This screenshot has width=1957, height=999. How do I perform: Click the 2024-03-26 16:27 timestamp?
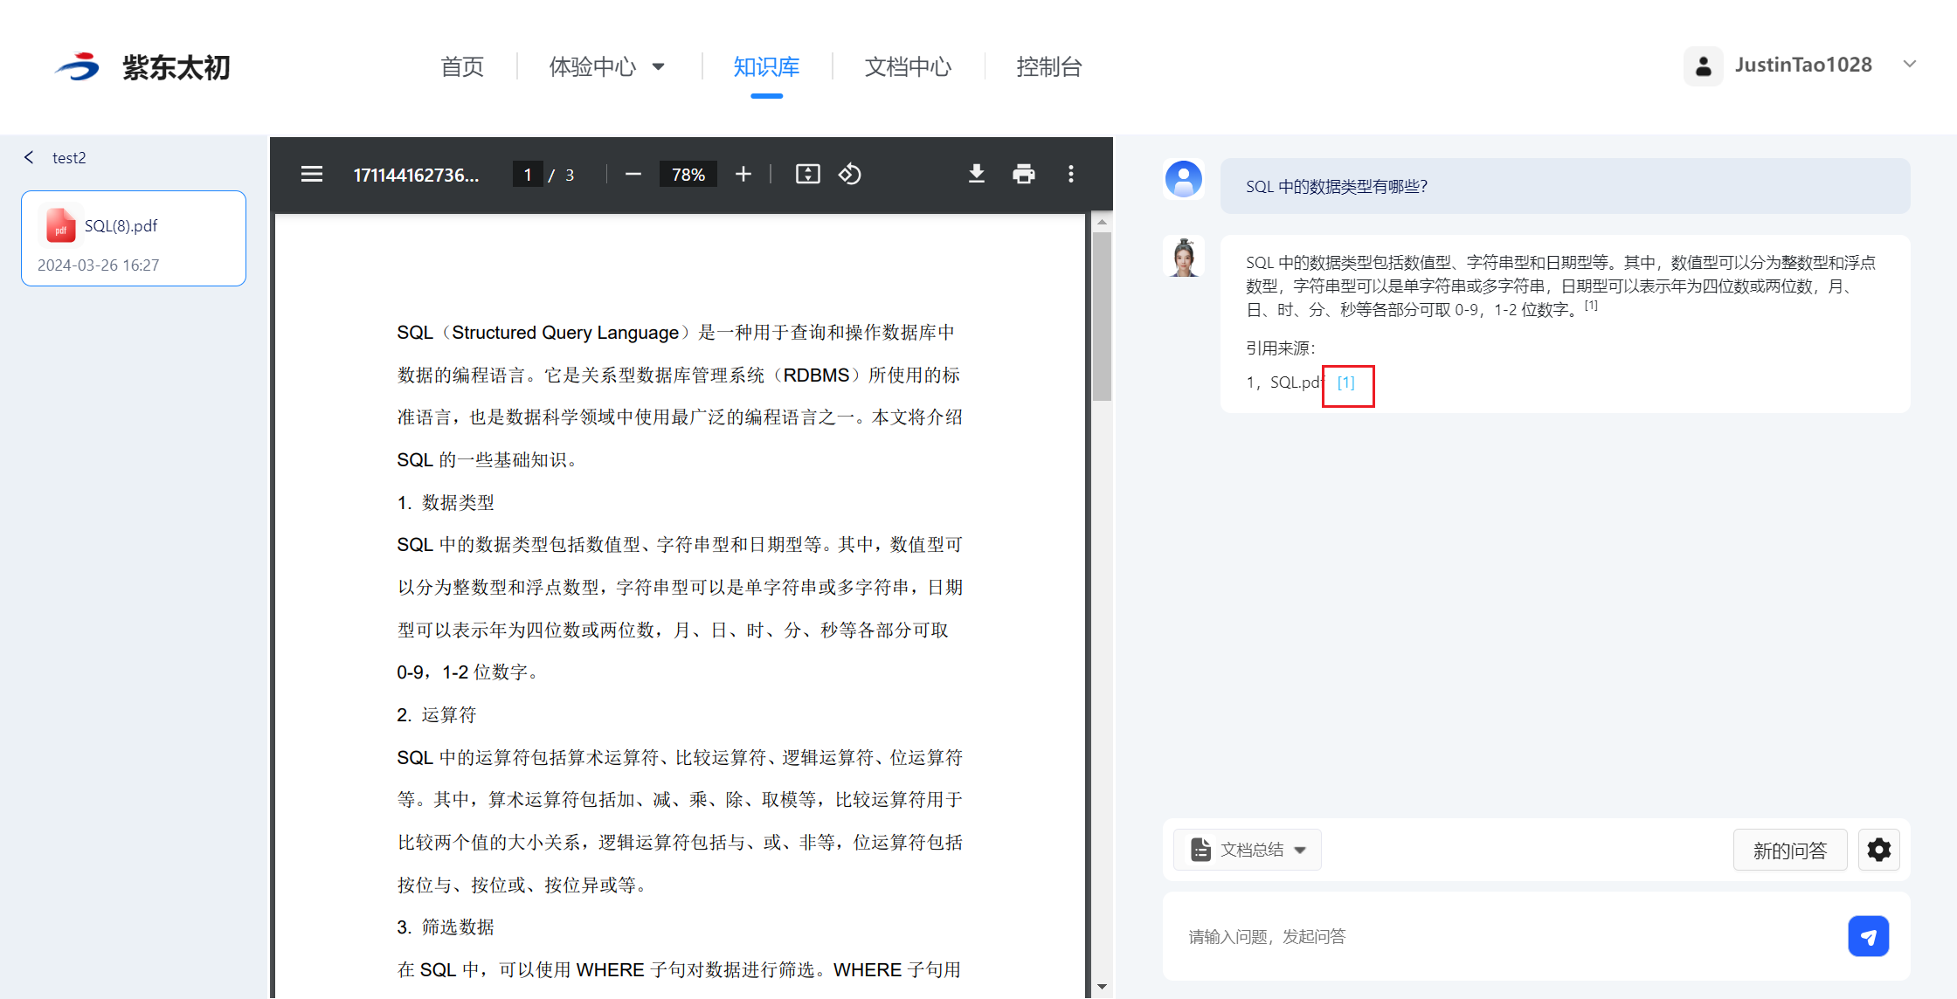99,265
